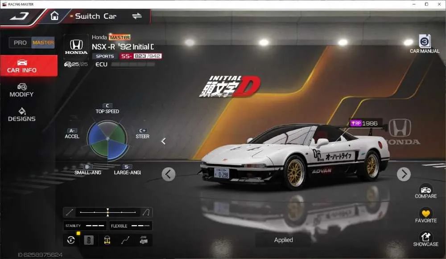Click the steering wheel icon in bottom row
The height and width of the screenshot is (259, 446).
[x=71, y=240]
